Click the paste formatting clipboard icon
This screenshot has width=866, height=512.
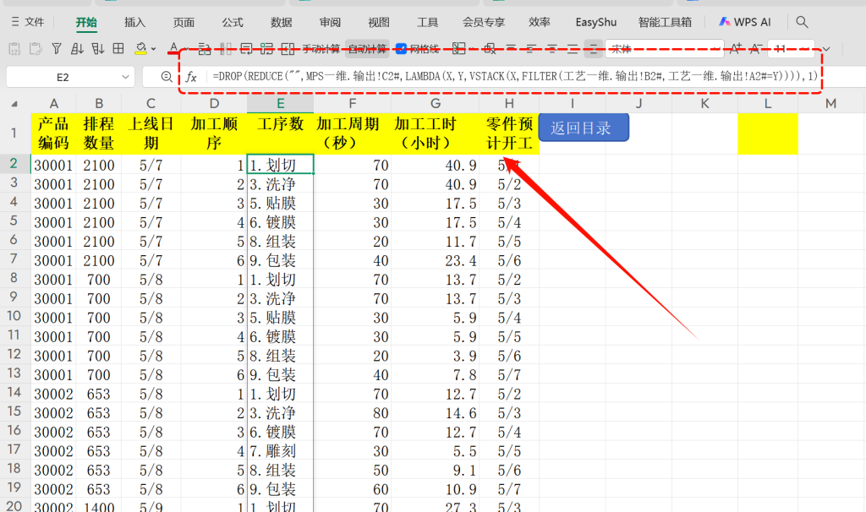tap(36, 49)
